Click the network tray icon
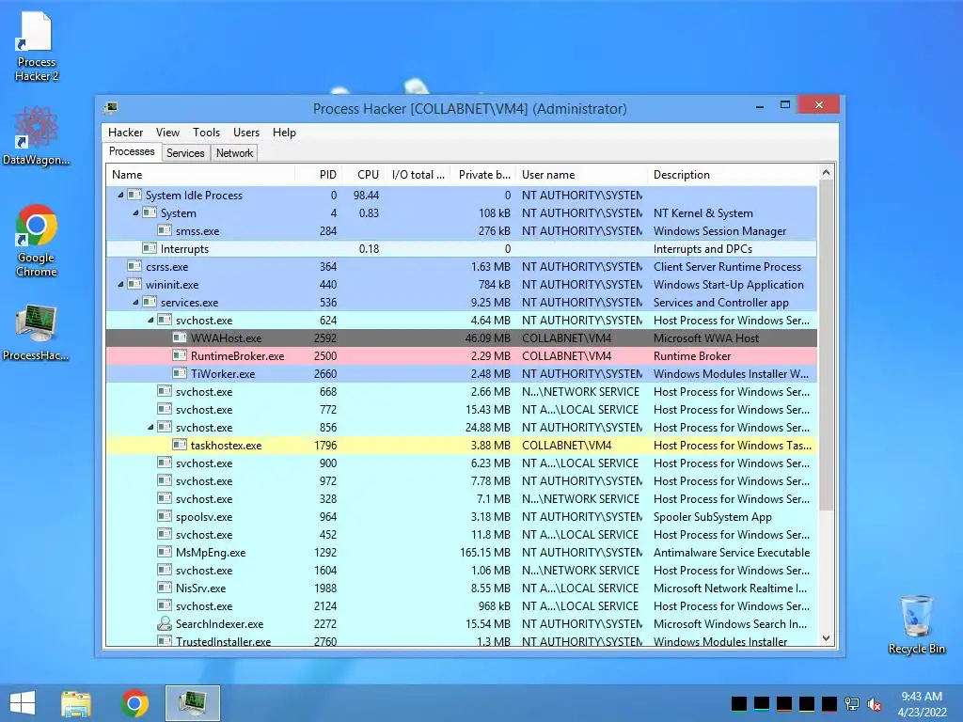Screen dimensions: 963x722 (x=852, y=704)
